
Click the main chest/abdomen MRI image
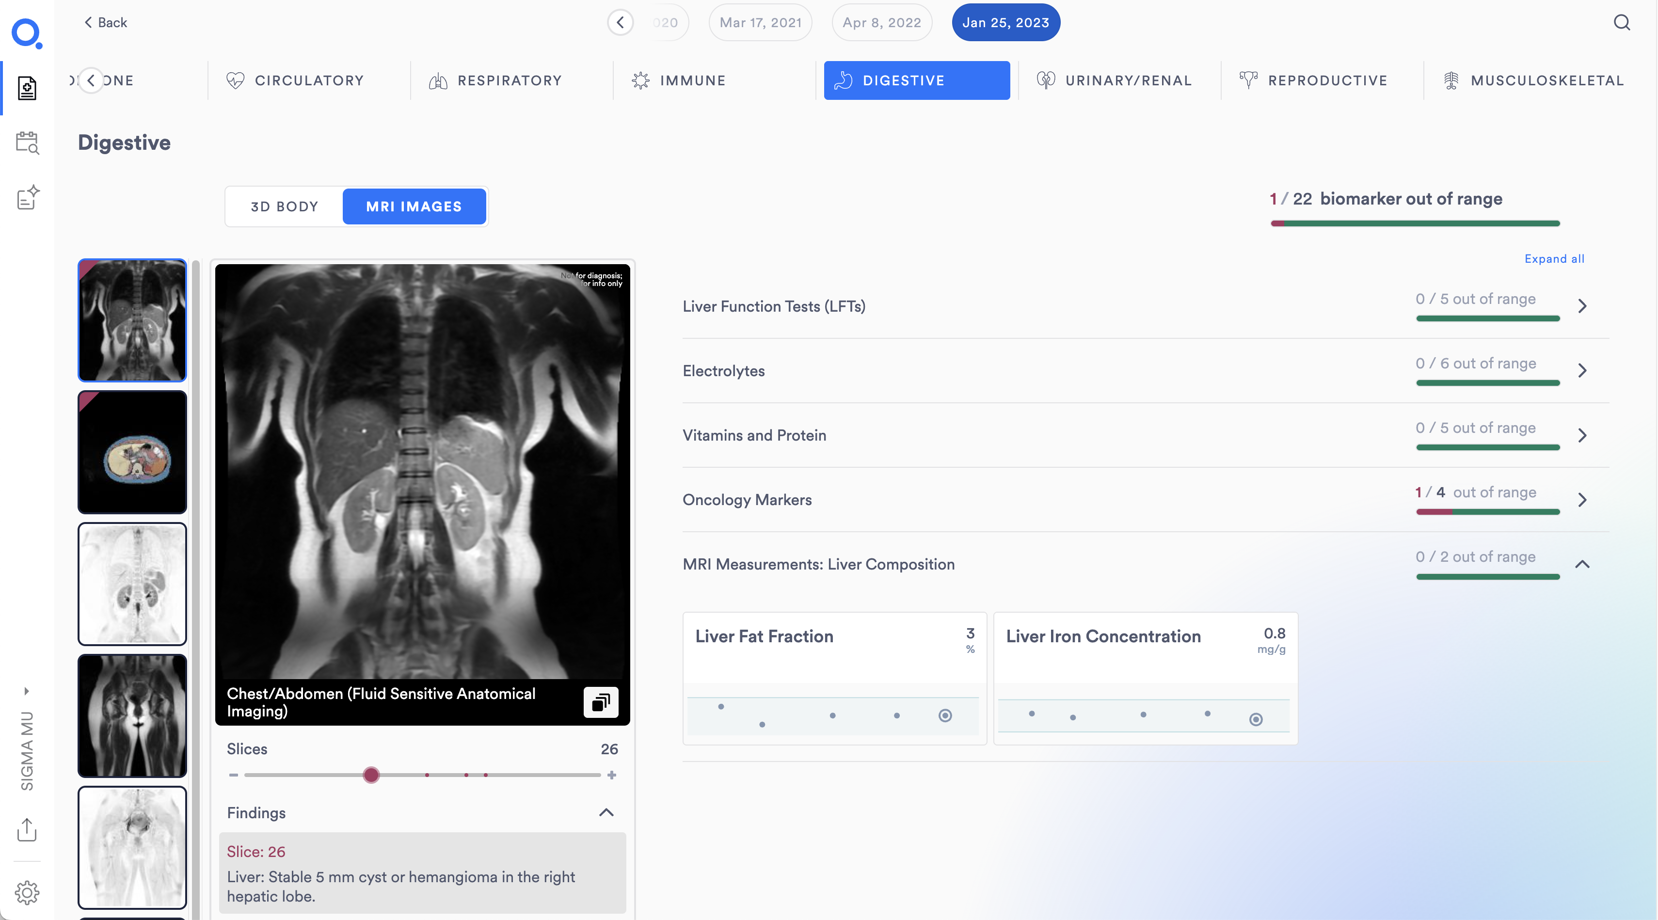(x=422, y=472)
